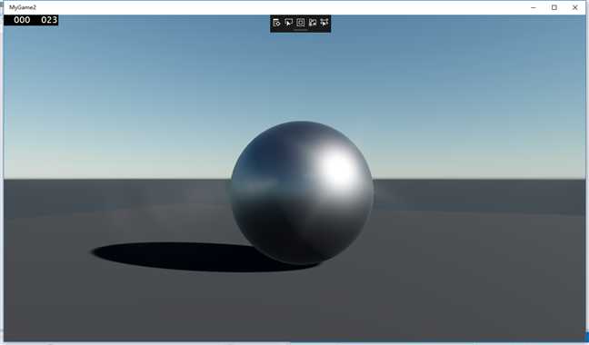Image resolution: width=589 pixels, height=345 pixels.
Task: Toggle display layout adorners icon
Action: click(301, 23)
